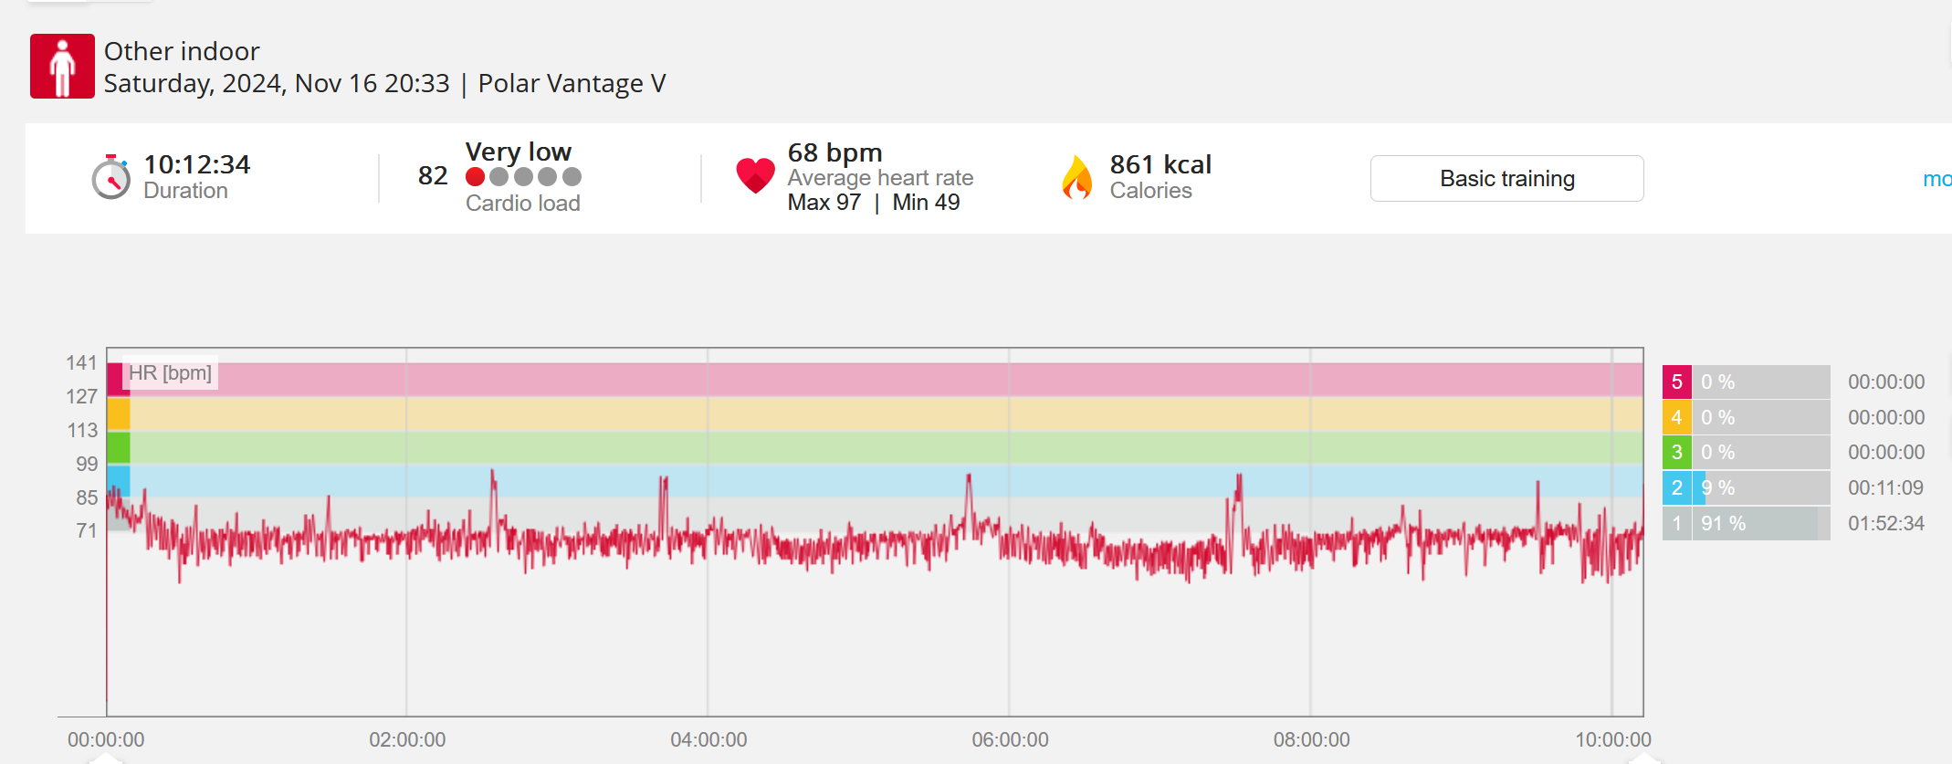
Task: Select the green zone 3 number badge
Action: pos(1676,452)
